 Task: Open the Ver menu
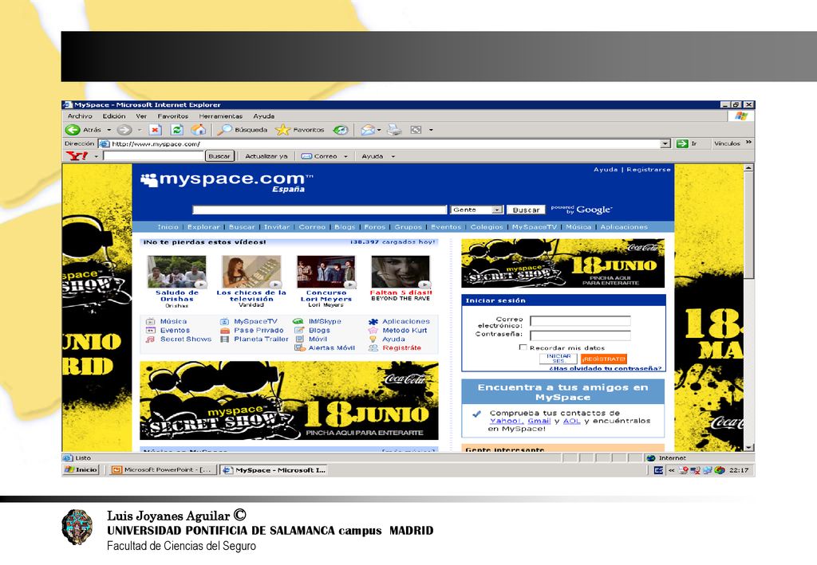pos(141,116)
